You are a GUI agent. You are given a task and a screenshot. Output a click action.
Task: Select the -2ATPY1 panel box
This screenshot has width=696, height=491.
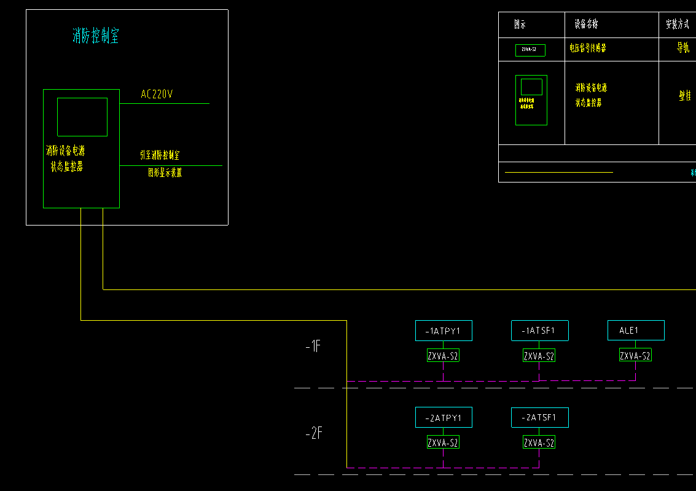click(444, 417)
